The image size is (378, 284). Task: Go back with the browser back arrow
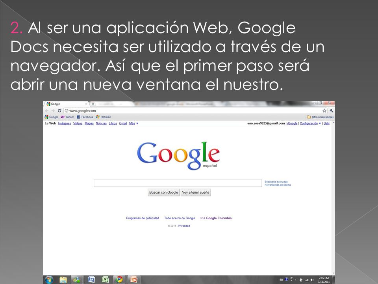47,110
